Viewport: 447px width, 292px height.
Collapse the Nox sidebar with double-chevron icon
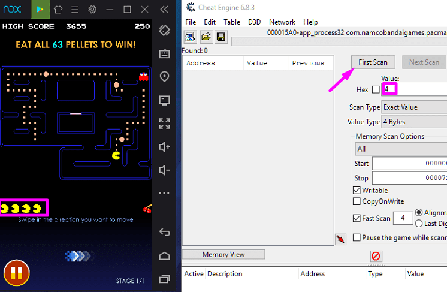click(164, 10)
